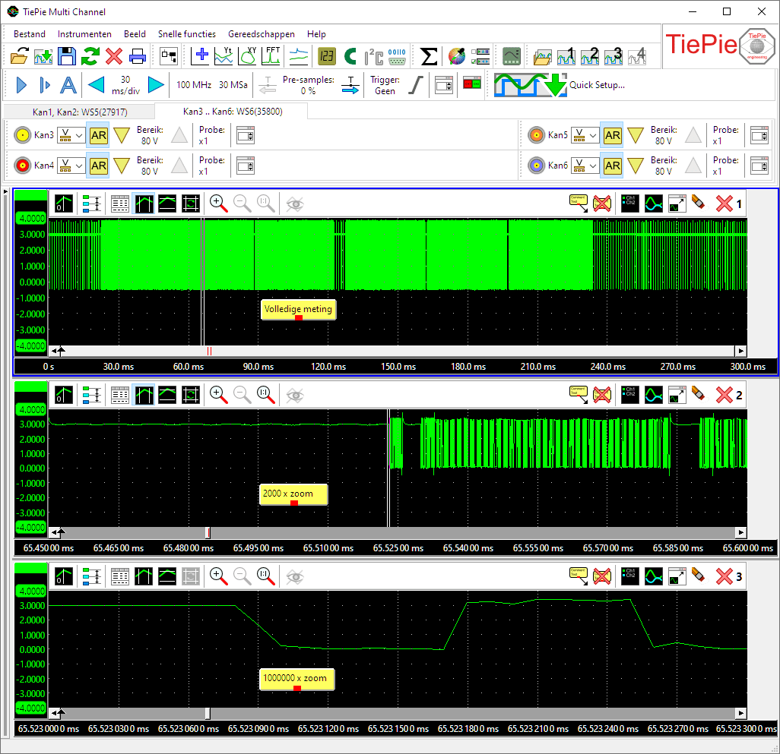Open the Instrumenten menu
Screen dimensions: 780x754
tap(84, 34)
